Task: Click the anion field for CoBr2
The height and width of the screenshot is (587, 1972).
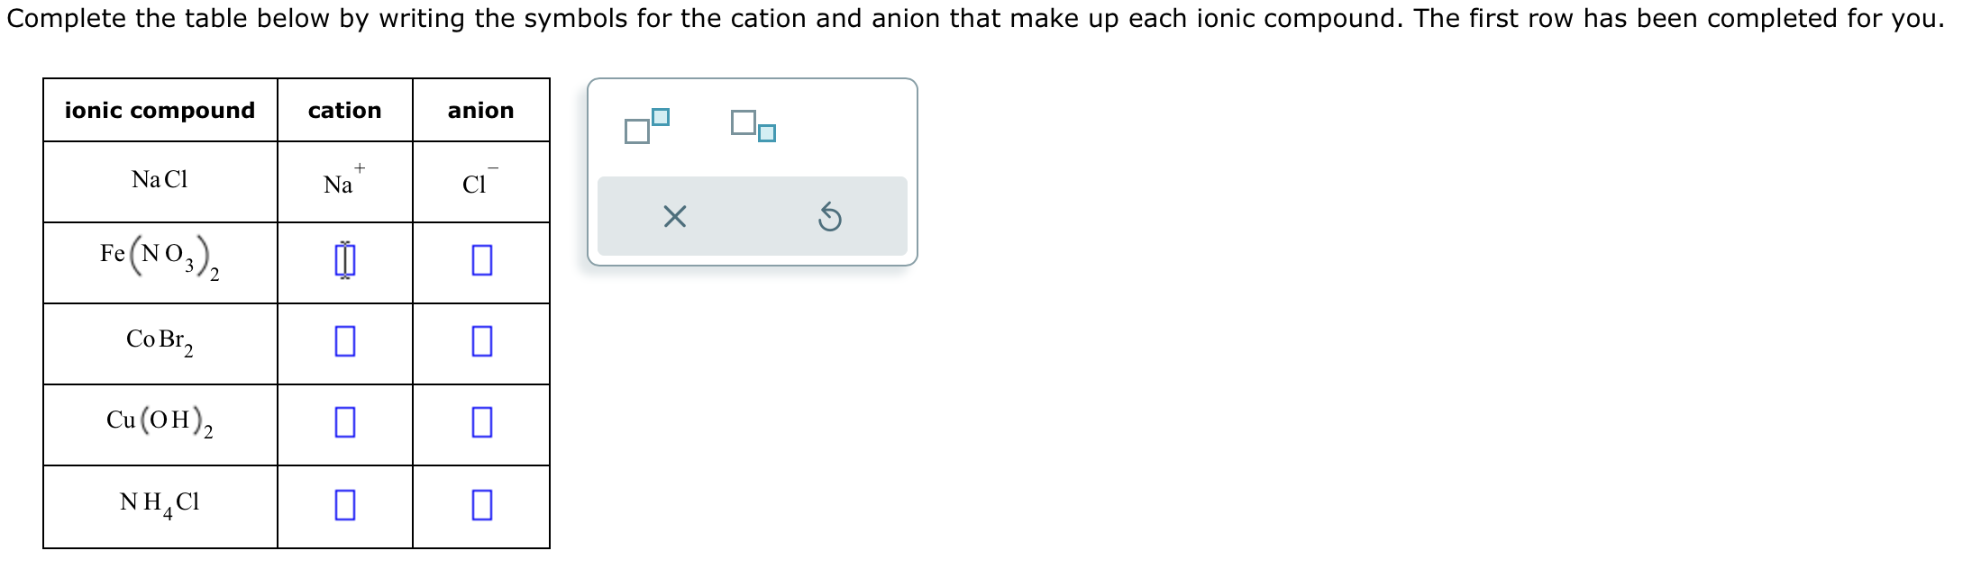Action: pyautogui.click(x=479, y=341)
